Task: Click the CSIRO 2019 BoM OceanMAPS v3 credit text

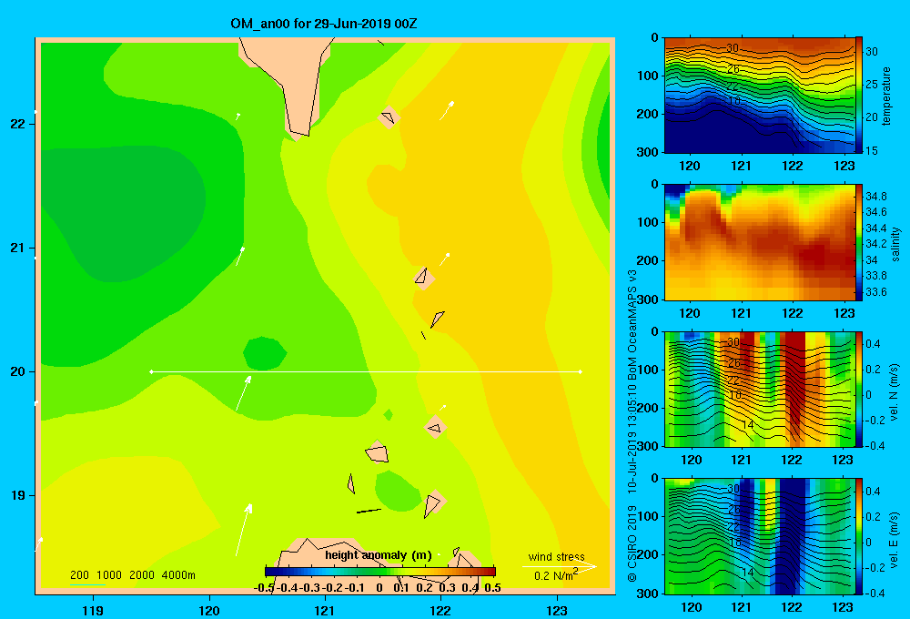Action: [632, 426]
